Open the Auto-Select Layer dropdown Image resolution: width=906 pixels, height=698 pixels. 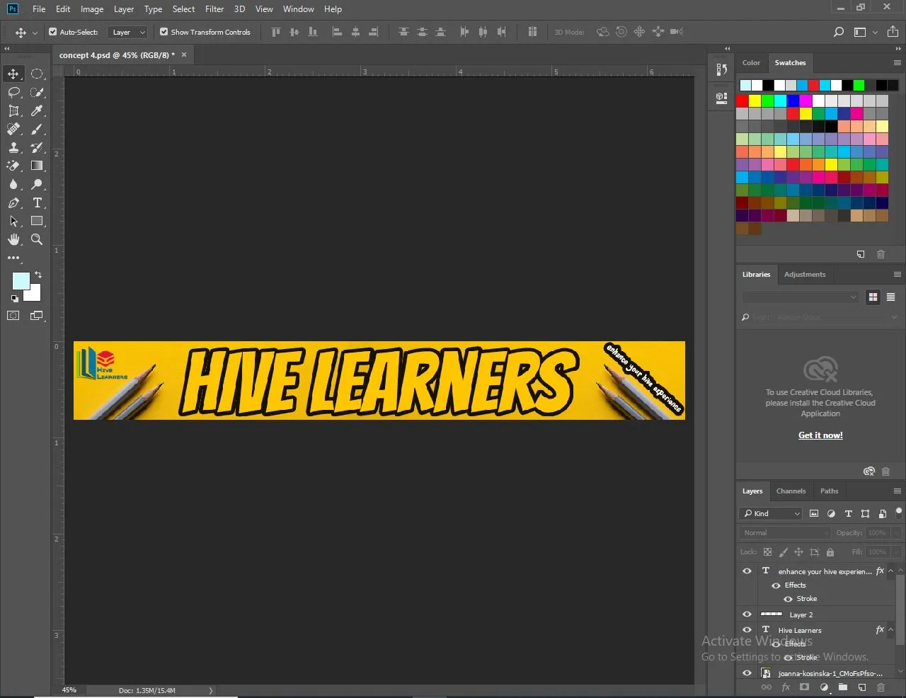coord(128,32)
